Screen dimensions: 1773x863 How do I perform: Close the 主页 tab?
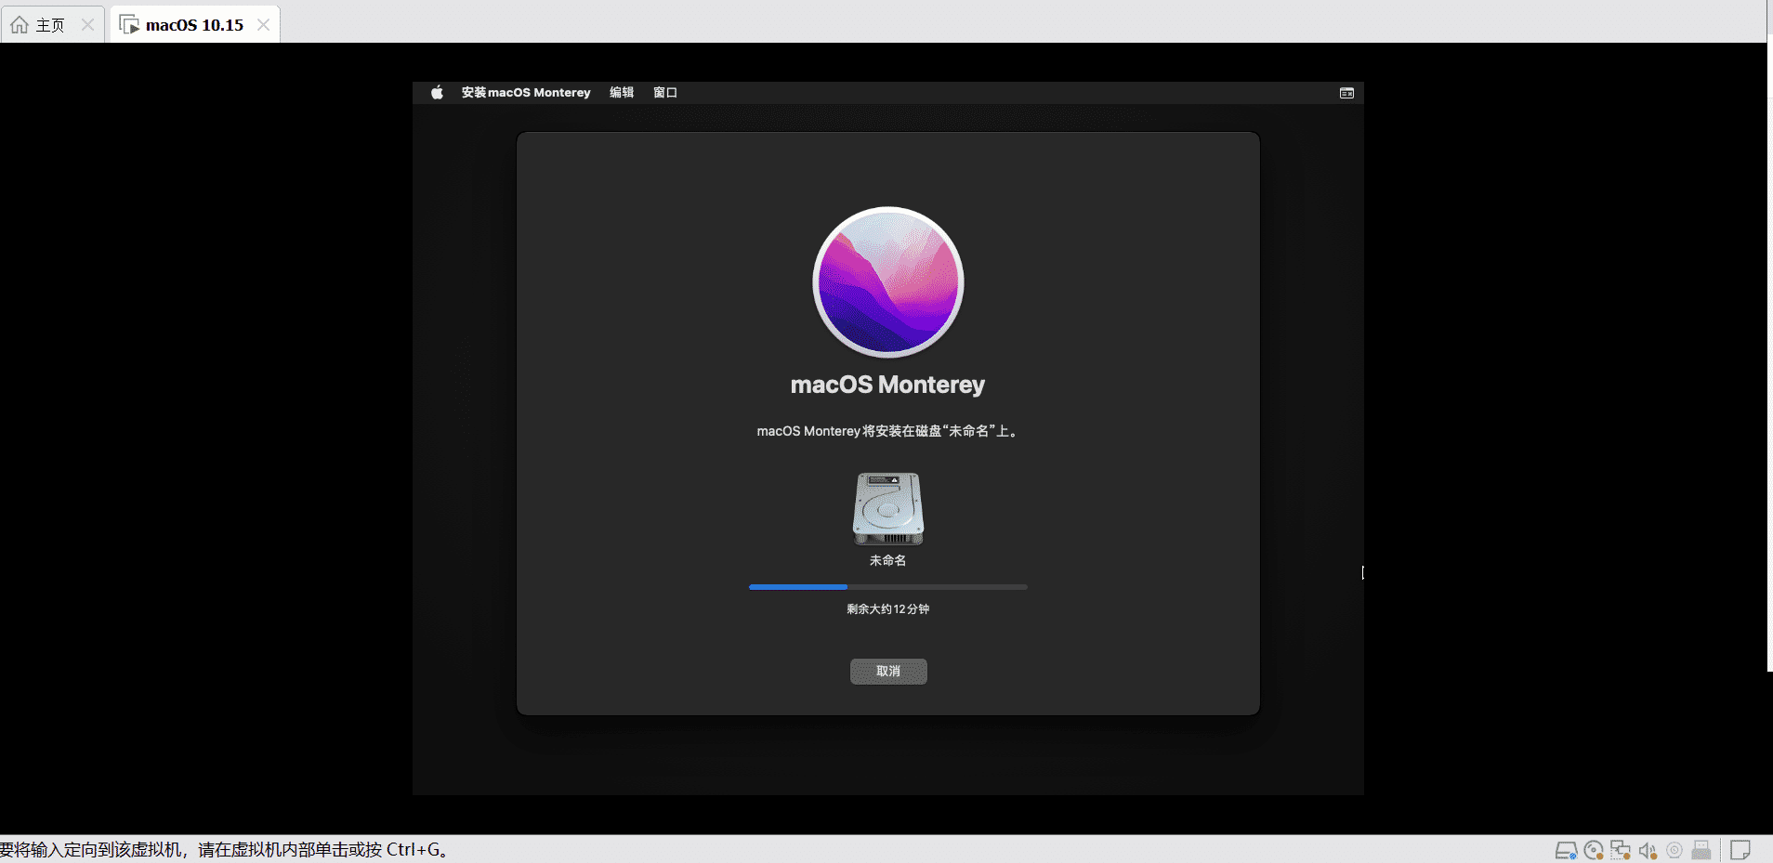click(87, 25)
